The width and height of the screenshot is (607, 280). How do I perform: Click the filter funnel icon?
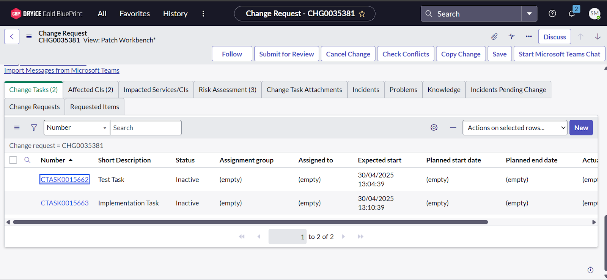[x=34, y=128]
